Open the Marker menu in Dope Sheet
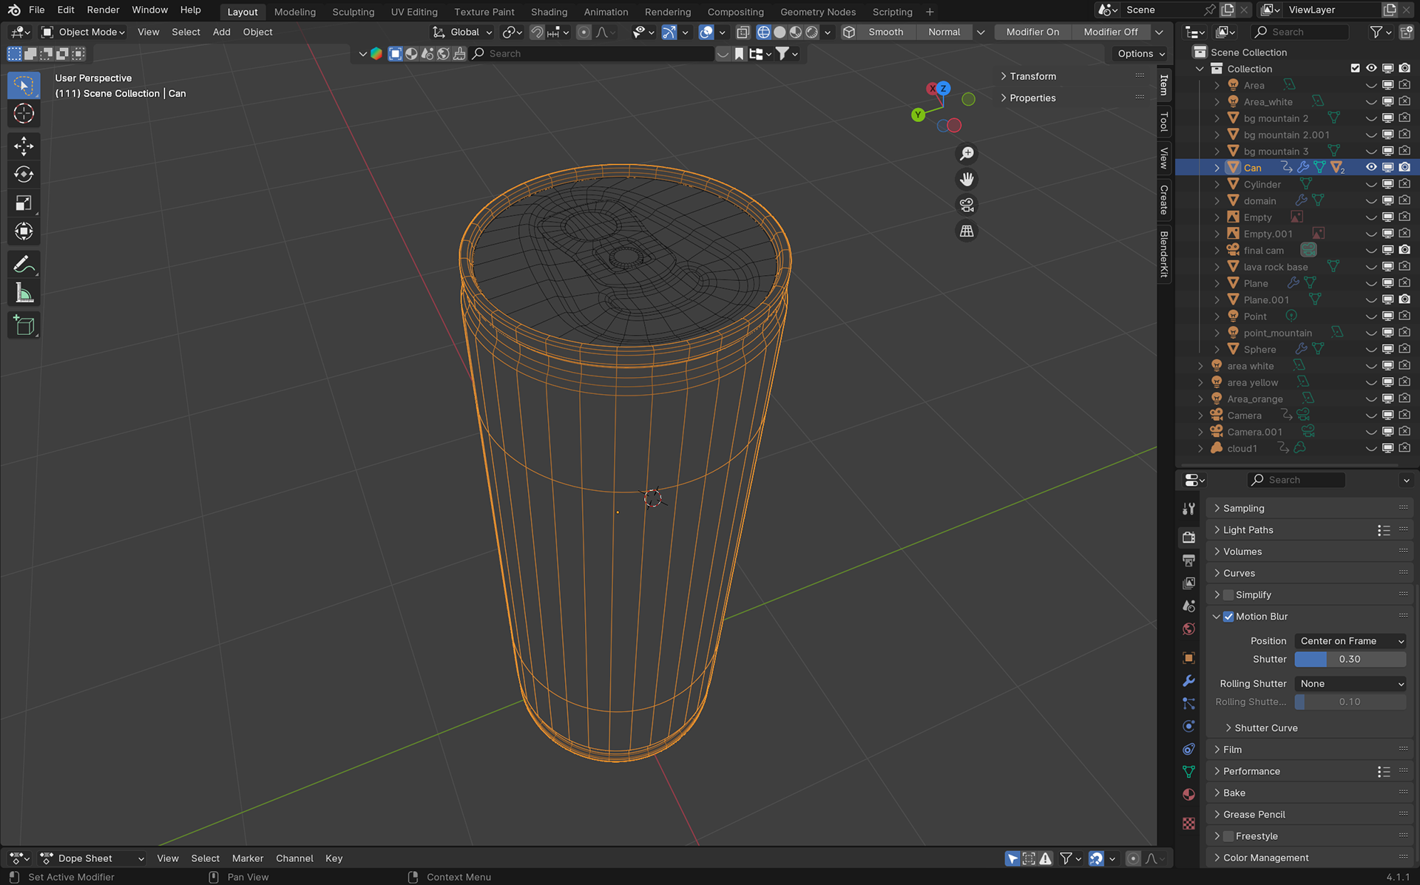Screen dimensions: 1420x885 [247, 858]
